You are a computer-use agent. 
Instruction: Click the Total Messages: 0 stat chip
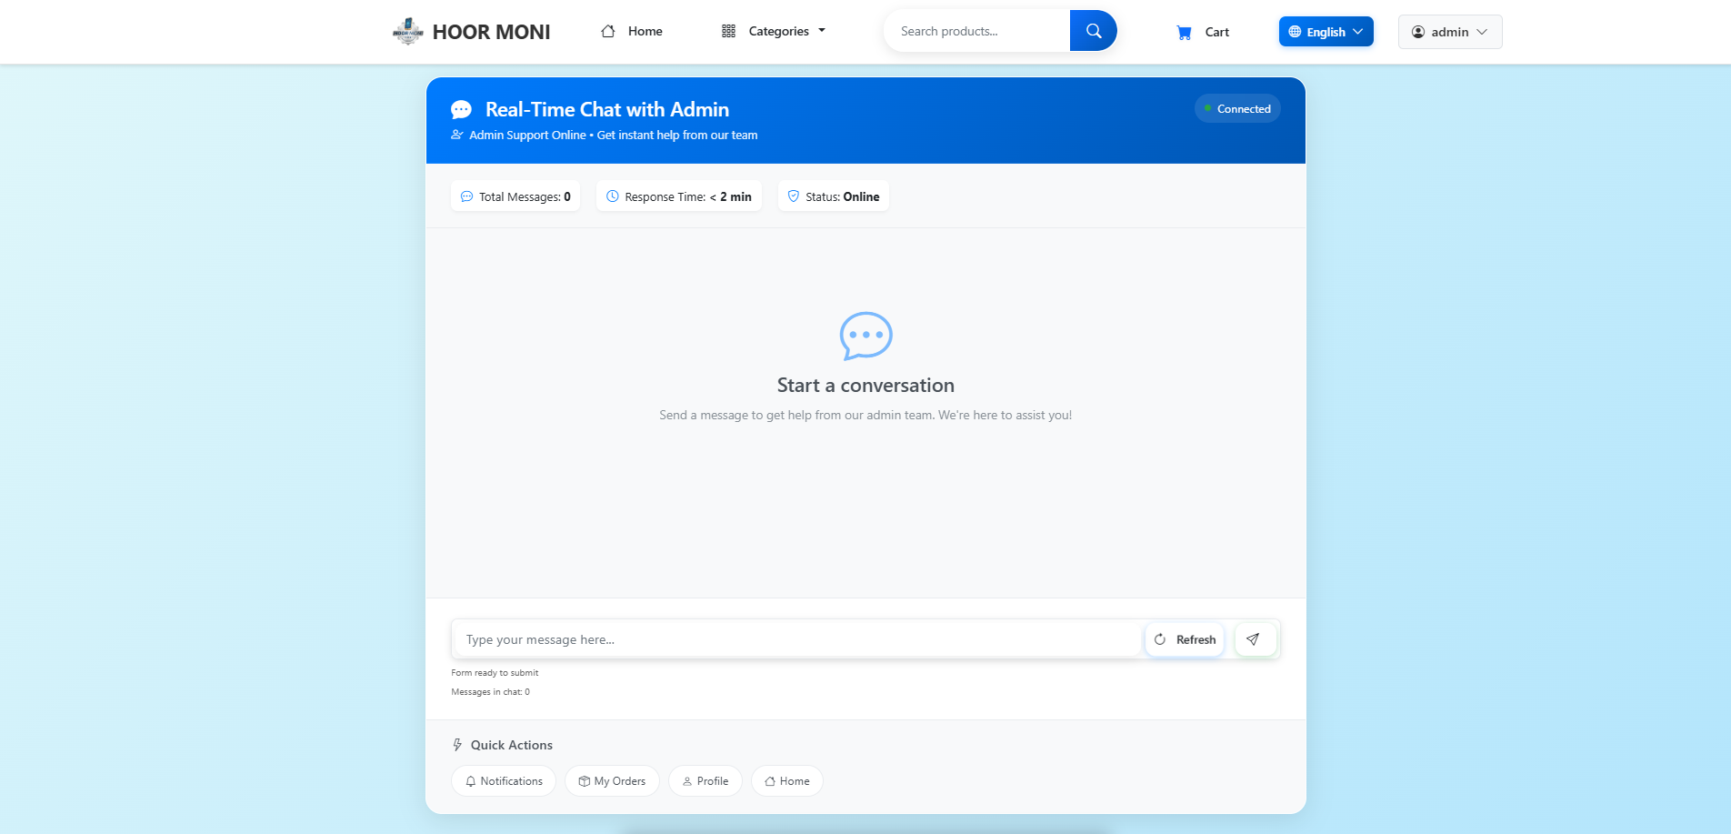point(515,196)
